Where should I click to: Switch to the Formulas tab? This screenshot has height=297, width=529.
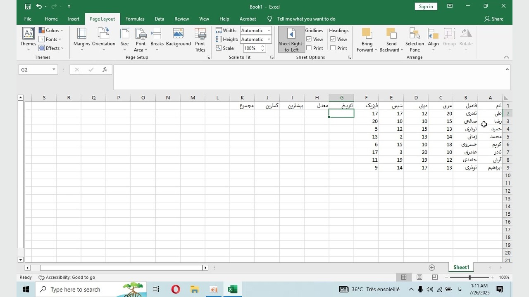click(x=135, y=19)
